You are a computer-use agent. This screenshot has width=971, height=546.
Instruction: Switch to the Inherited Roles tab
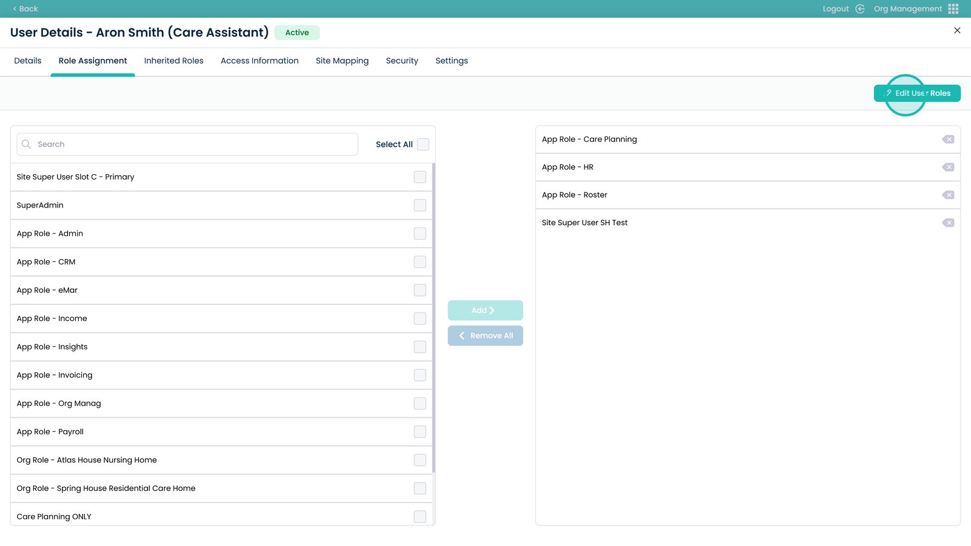pos(174,61)
